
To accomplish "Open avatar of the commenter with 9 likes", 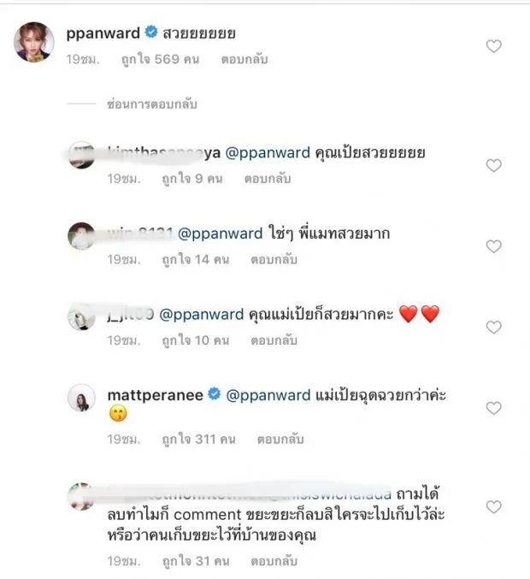I will tap(81, 155).
